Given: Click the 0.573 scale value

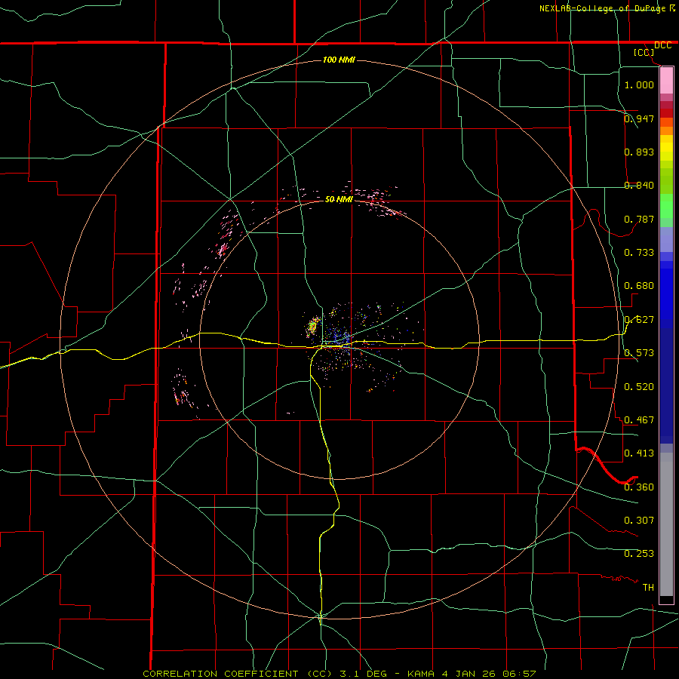Looking at the screenshot, I should [x=639, y=352].
